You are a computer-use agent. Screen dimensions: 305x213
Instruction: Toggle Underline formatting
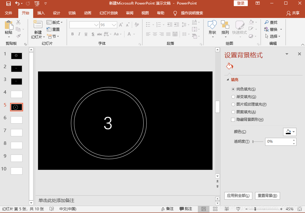tap(86, 34)
